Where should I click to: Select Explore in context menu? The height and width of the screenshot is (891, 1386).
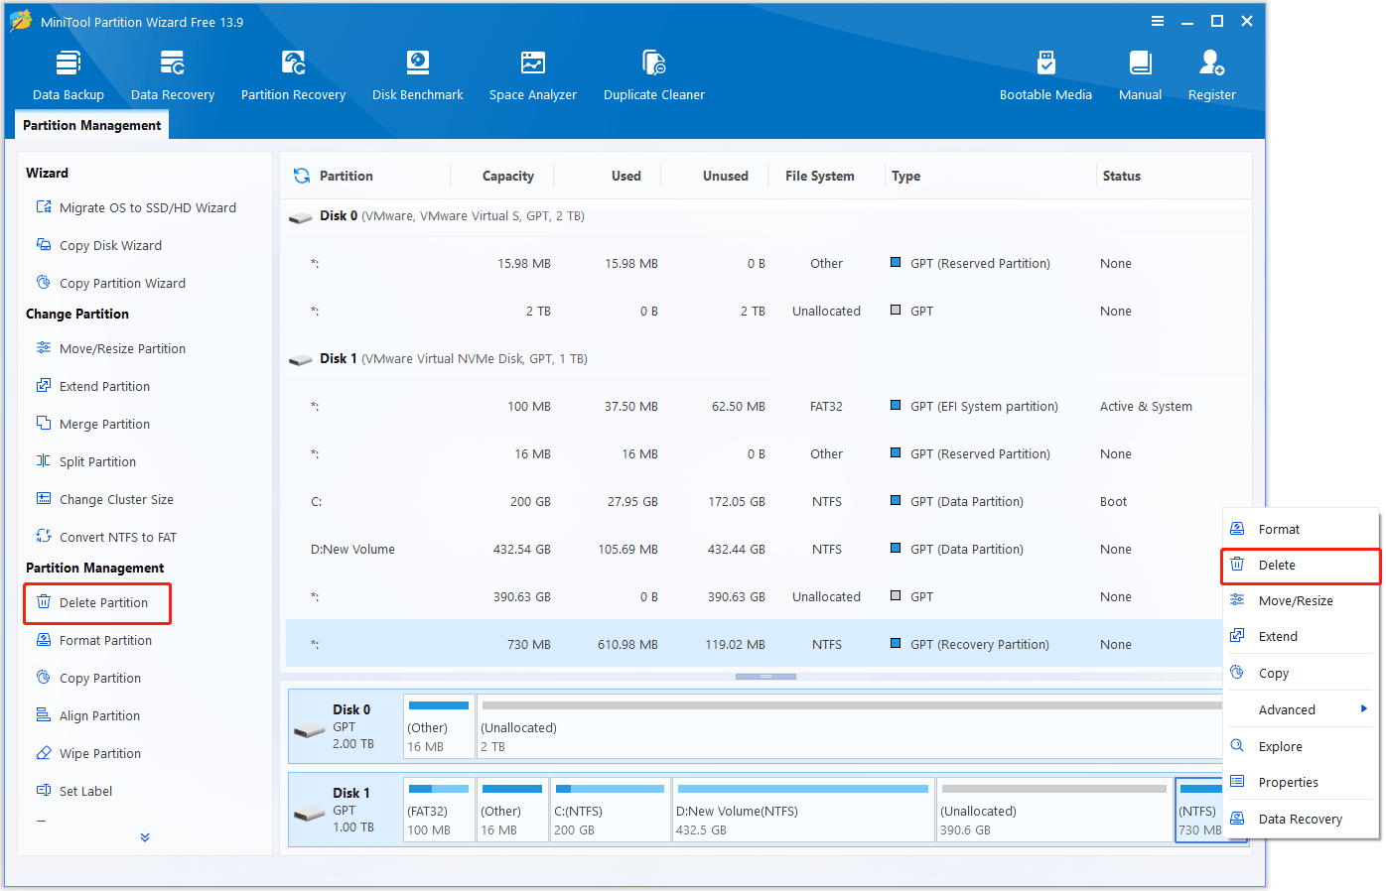pyautogui.click(x=1301, y=746)
